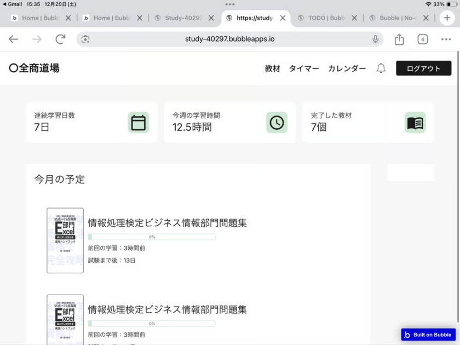Viewport: 460px width, 345px height.
Task: Go back with the left arrow
Action: (14, 39)
